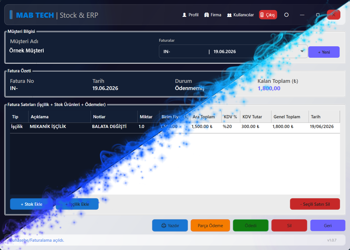
Task: Click the Muhasebe/Faturalama açıldı status message
Action: pos(37,240)
